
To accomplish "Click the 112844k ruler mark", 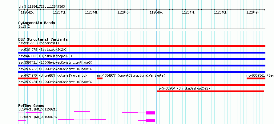I will [x=91, y=12].
